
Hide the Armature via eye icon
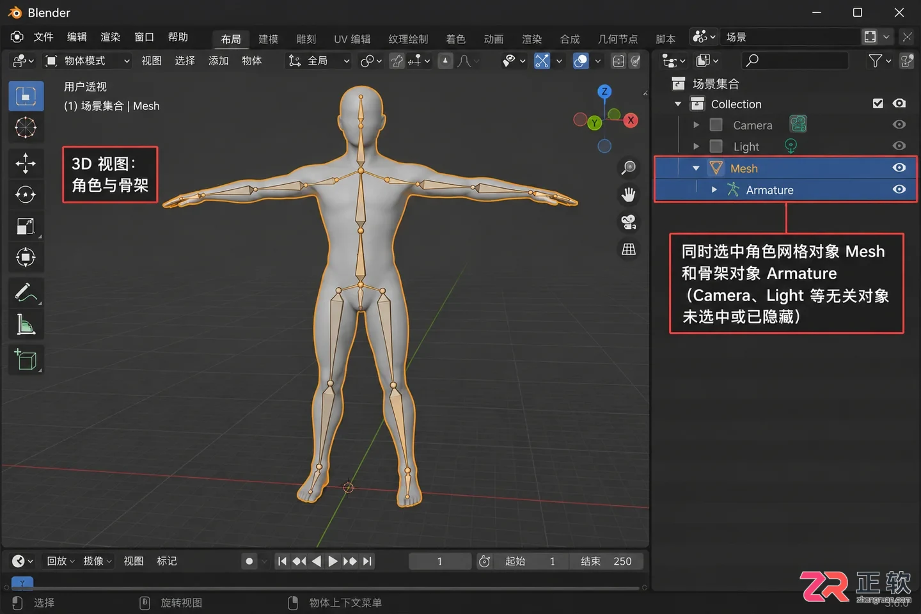click(899, 190)
